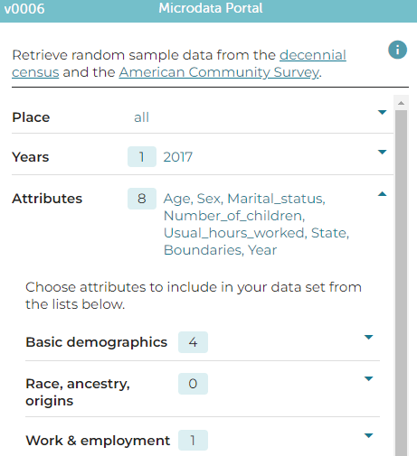417x456 pixels.
Task: Click the Years count badge showing 1
Action: [142, 157]
